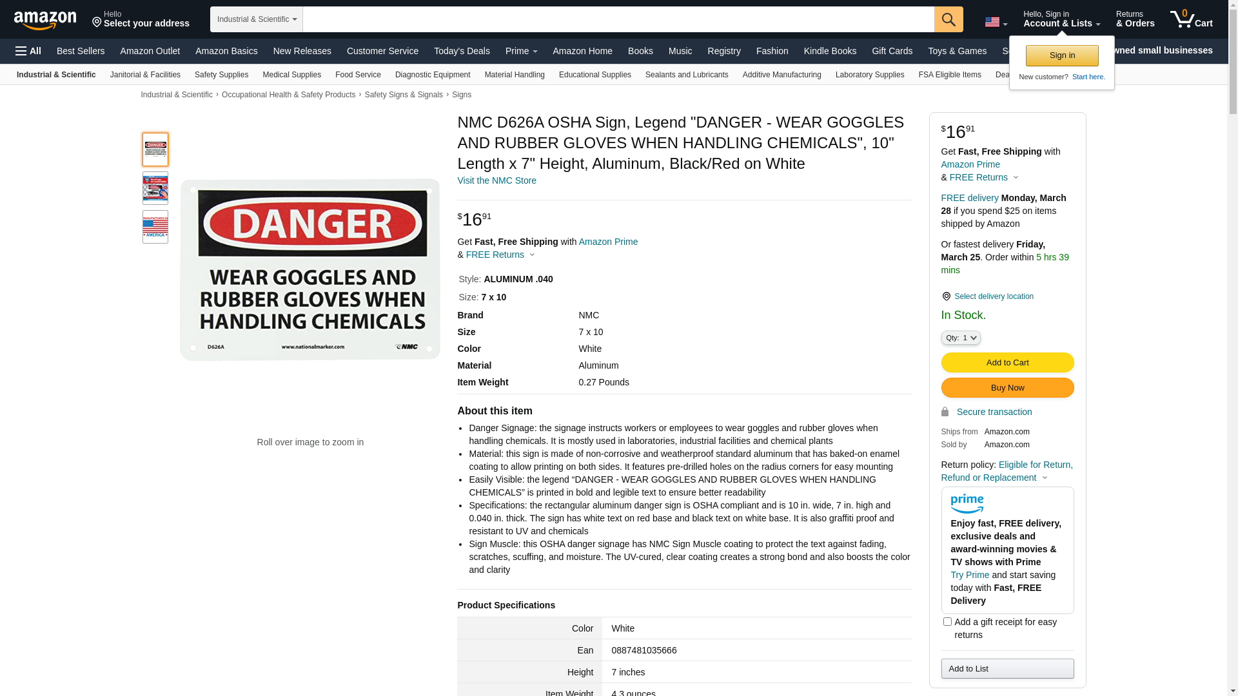Select the second product image thumbnail
Viewport: 1238px width, 696px height.
(155, 188)
